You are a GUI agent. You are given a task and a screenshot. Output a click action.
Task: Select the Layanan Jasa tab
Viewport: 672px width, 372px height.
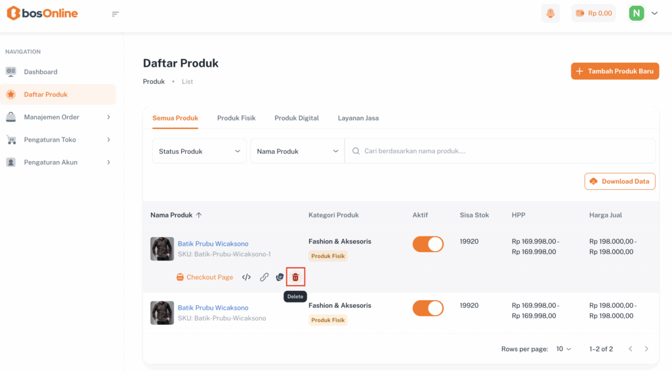pyautogui.click(x=358, y=118)
